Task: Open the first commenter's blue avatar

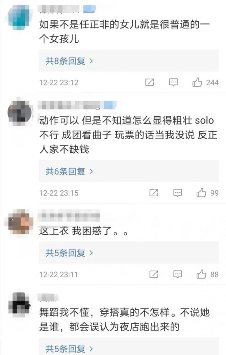Action: tap(19, 17)
